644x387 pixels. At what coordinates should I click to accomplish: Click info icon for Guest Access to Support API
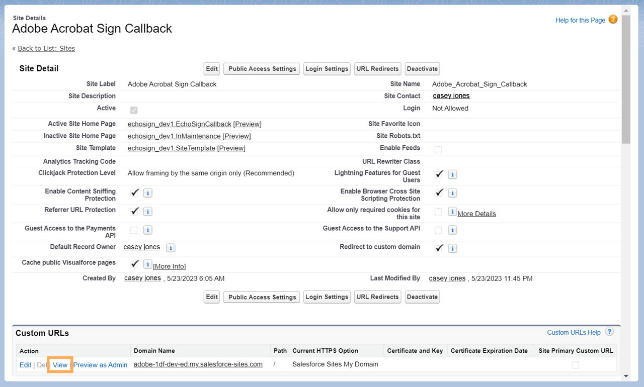click(x=452, y=230)
